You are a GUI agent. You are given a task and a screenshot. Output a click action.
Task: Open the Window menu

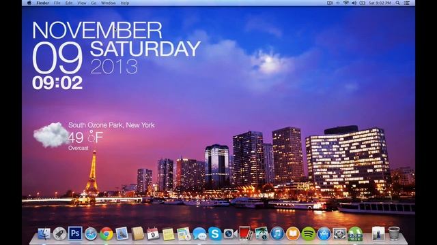click(x=109, y=3)
